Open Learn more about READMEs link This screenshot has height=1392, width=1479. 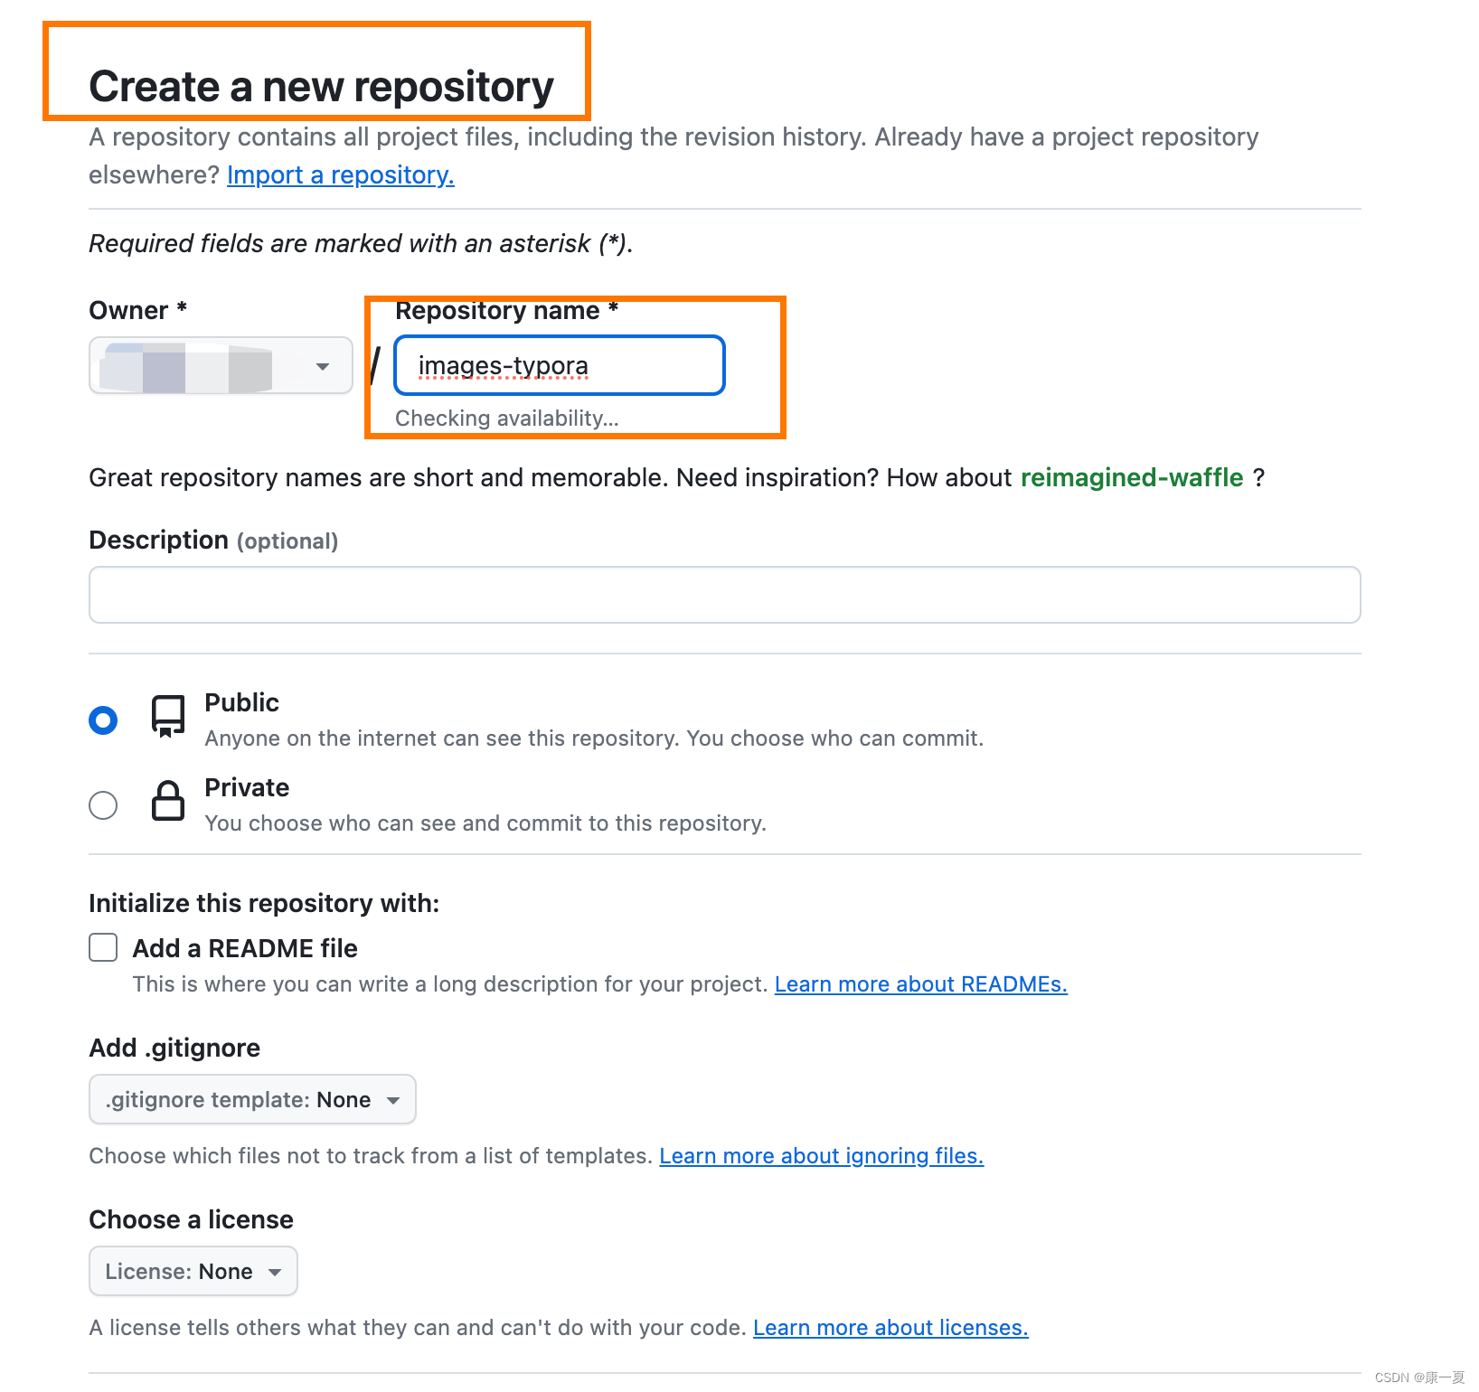pos(920,984)
